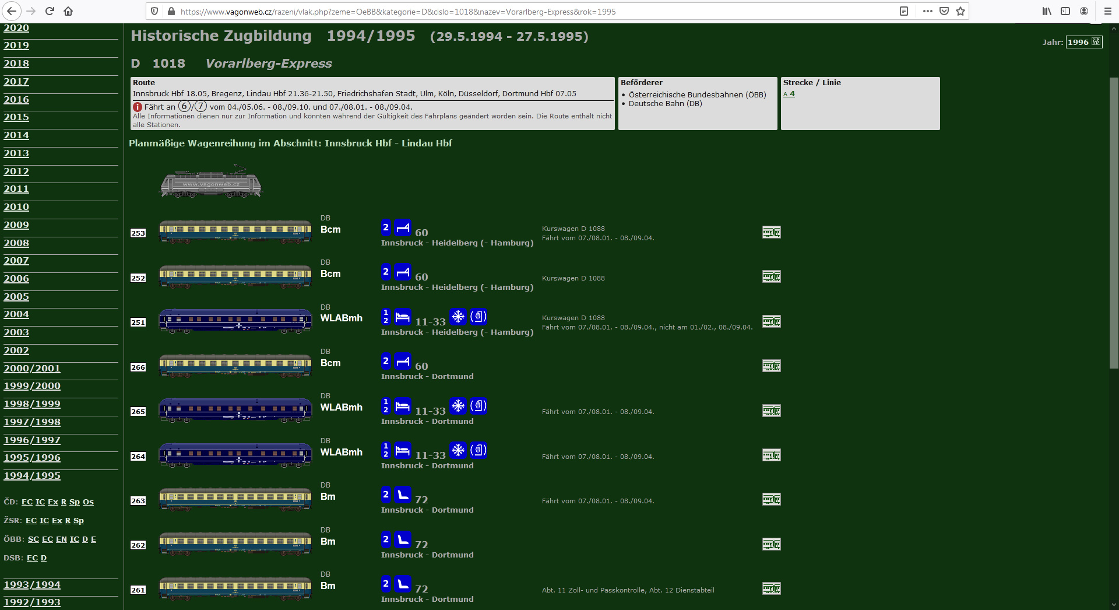1119x610 pixels.
Task: Click the blue sleeper car image for car 251
Action: pos(235,321)
